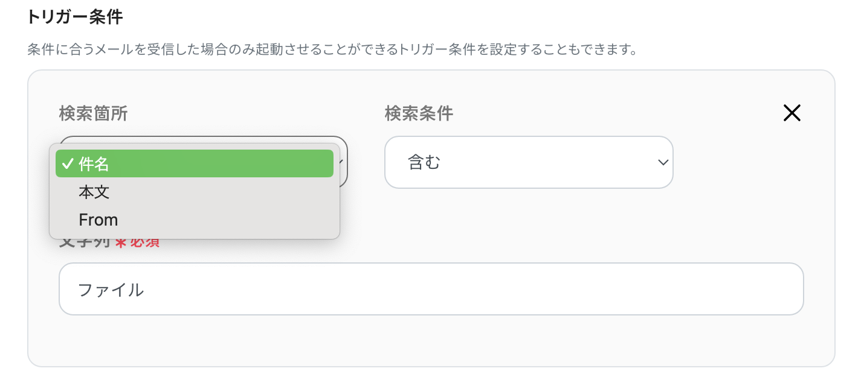Click the 検索箇所 field label

click(x=93, y=113)
